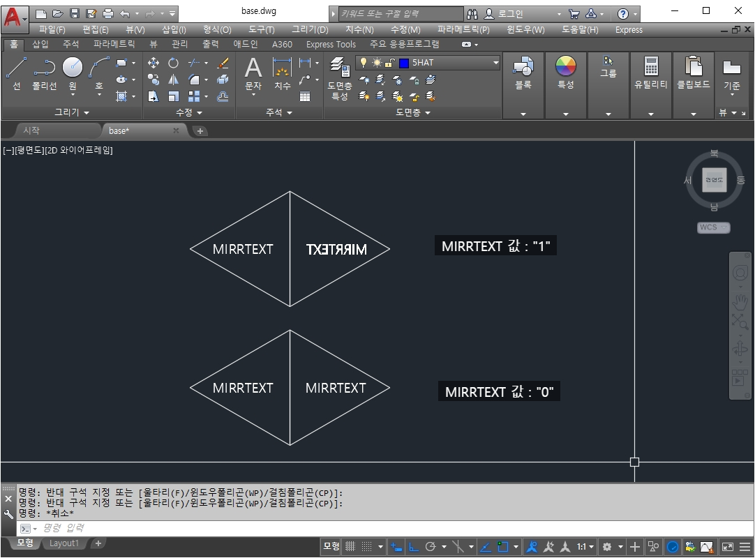
Task: Open the Dimension (치수(N)) menu
Action: [359, 29]
